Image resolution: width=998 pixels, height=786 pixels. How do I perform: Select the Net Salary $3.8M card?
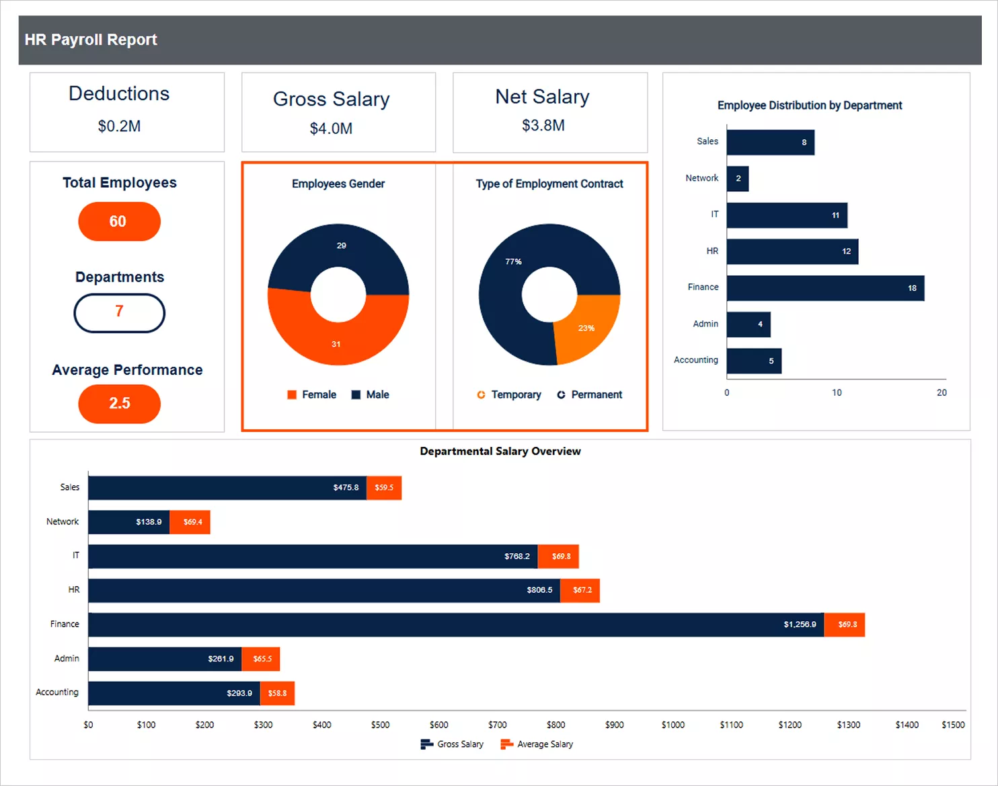coord(550,112)
